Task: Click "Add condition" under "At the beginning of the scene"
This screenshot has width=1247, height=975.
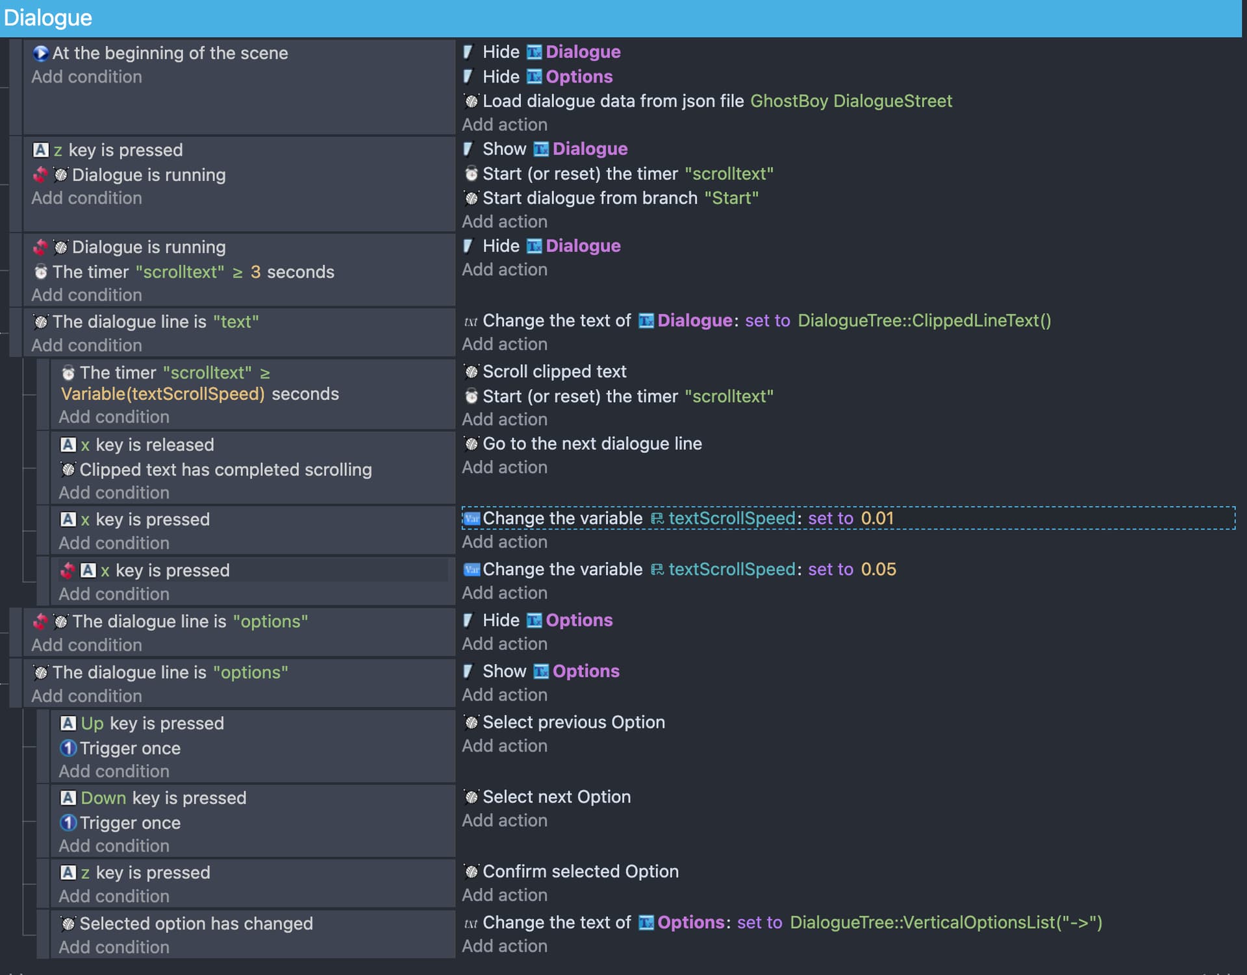Action: tap(86, 77)
